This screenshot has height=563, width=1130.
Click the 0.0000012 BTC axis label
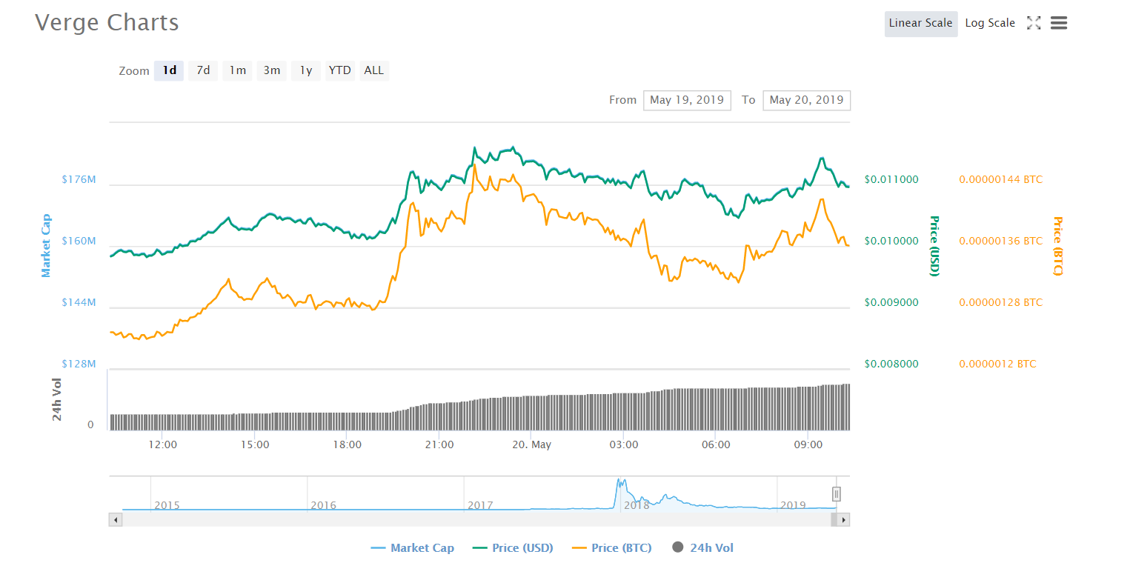pyautogui.click(x=998, y=364)
